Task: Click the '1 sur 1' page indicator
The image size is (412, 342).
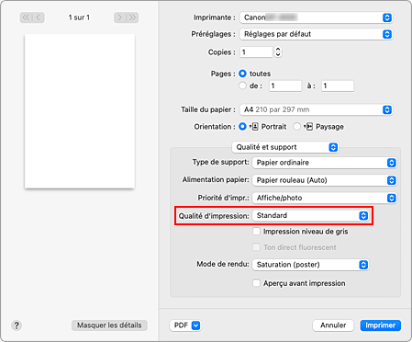Action: tap(79, 17)
